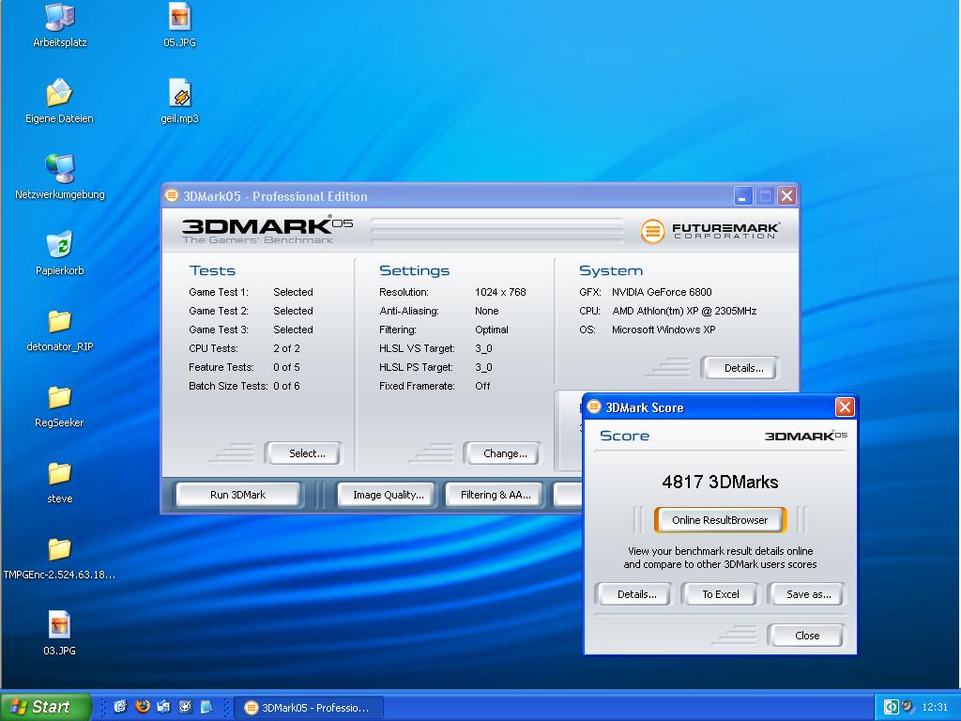Click the Anti-Aliasing None value
The width and height of the screenshot is (961, 721).
(x=487, y=312)
